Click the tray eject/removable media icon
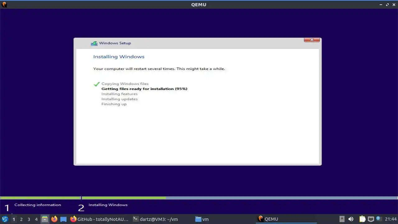Image resolution: width=398 pixels, height=224 pixels. tap(342, 219)
